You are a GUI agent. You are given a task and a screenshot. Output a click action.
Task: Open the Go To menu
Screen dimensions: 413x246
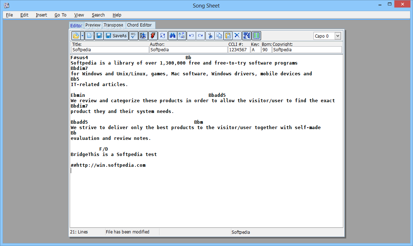60,15
